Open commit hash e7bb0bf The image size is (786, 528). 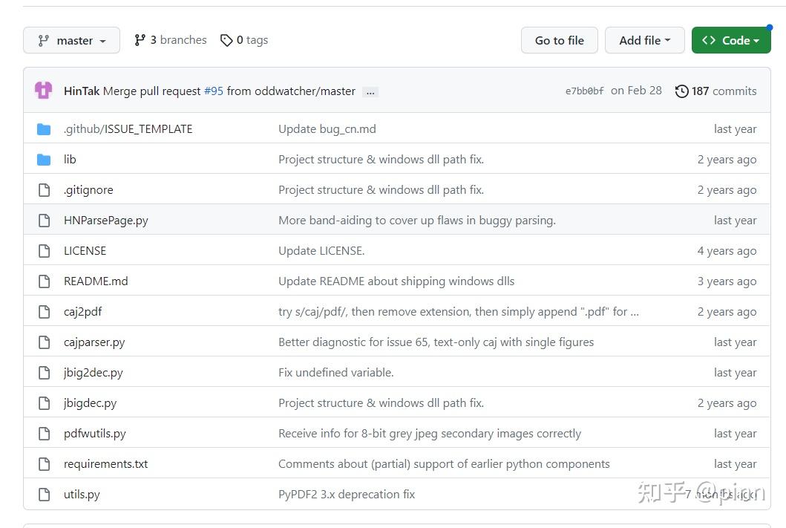[584, 91]
